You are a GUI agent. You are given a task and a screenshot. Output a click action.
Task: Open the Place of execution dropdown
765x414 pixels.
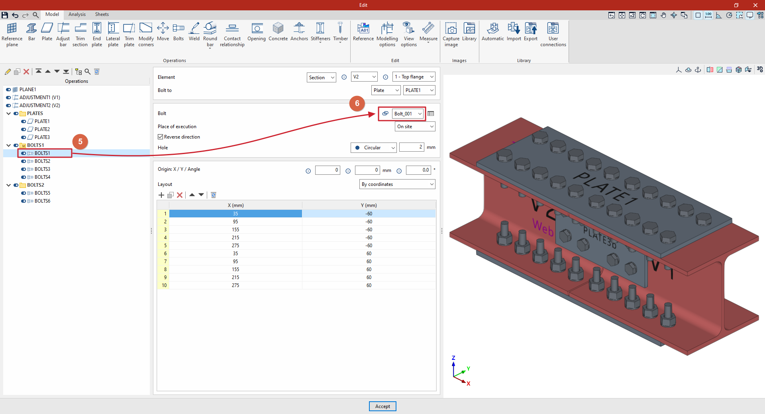click(415, 127)
